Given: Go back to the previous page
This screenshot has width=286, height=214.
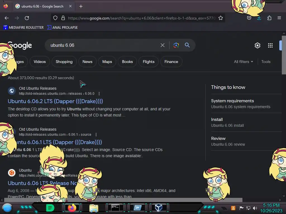Looking at the screenshot, I should click(x=7, y=18).
